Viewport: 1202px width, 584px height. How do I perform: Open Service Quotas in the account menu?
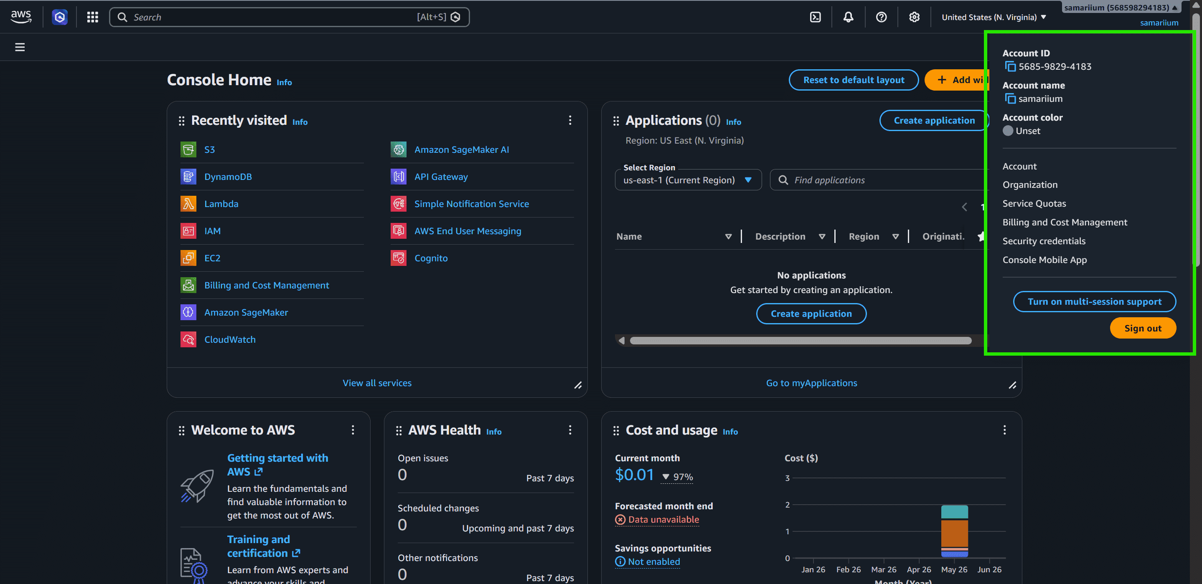pos(1034,203)
